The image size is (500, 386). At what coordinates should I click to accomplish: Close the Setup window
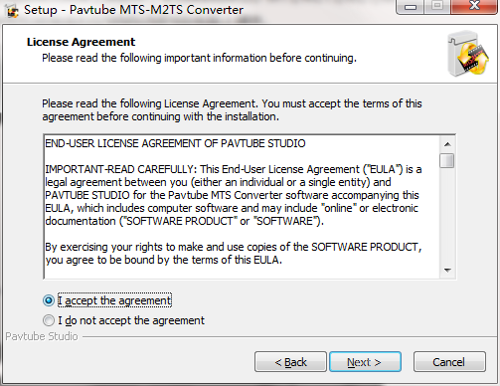coord(474,6)
